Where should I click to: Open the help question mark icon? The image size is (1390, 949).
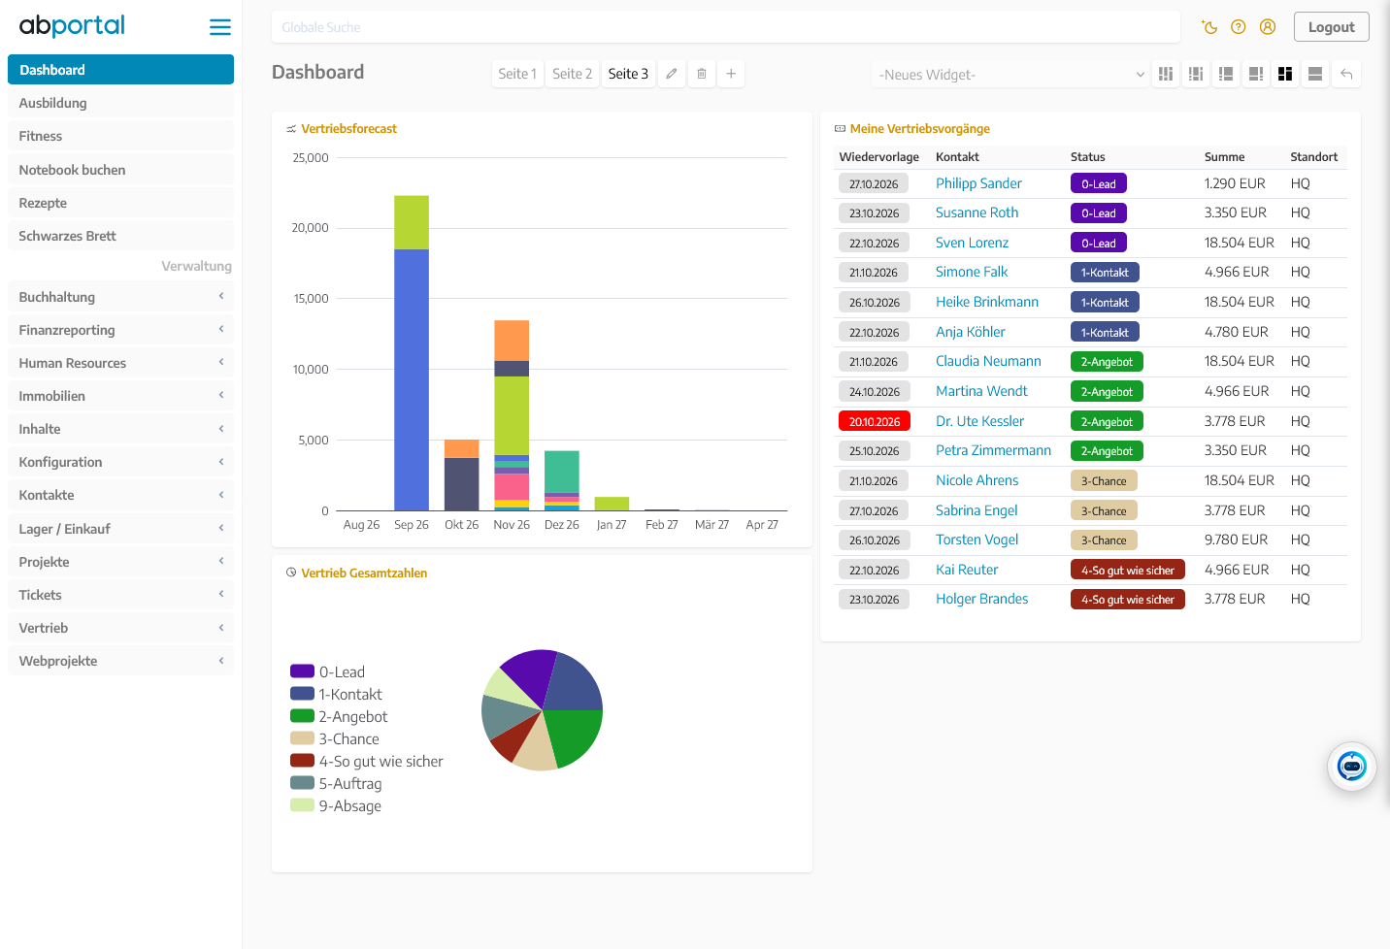(1239, 27)
